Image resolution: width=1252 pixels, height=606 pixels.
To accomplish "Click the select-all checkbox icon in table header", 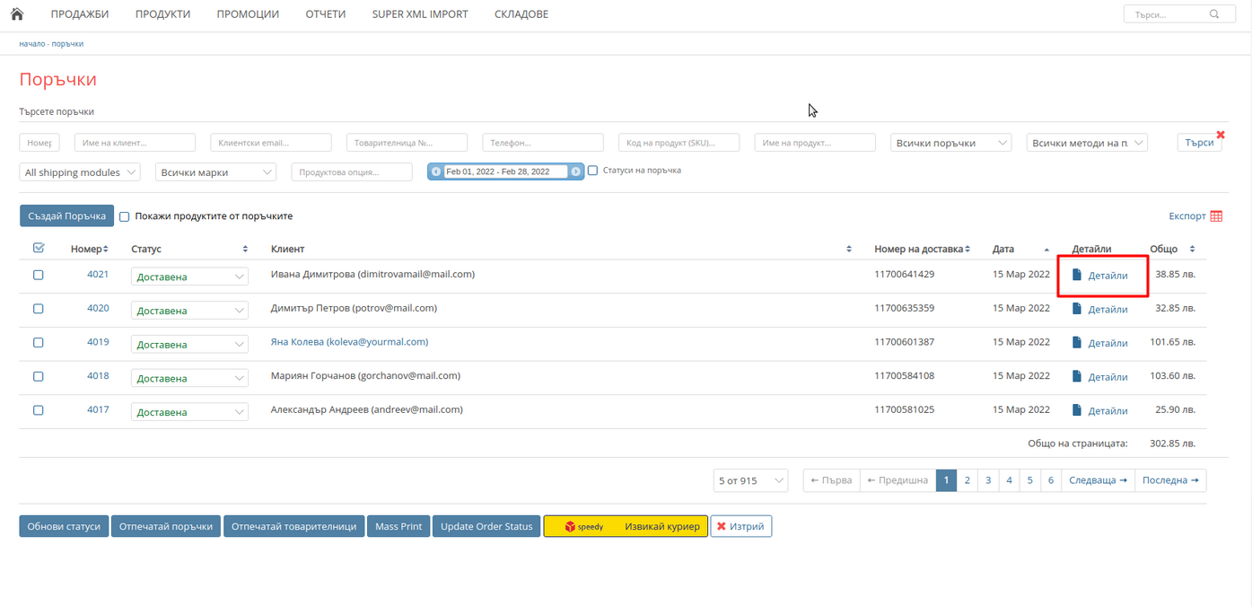I will click(x=39, y=249).
